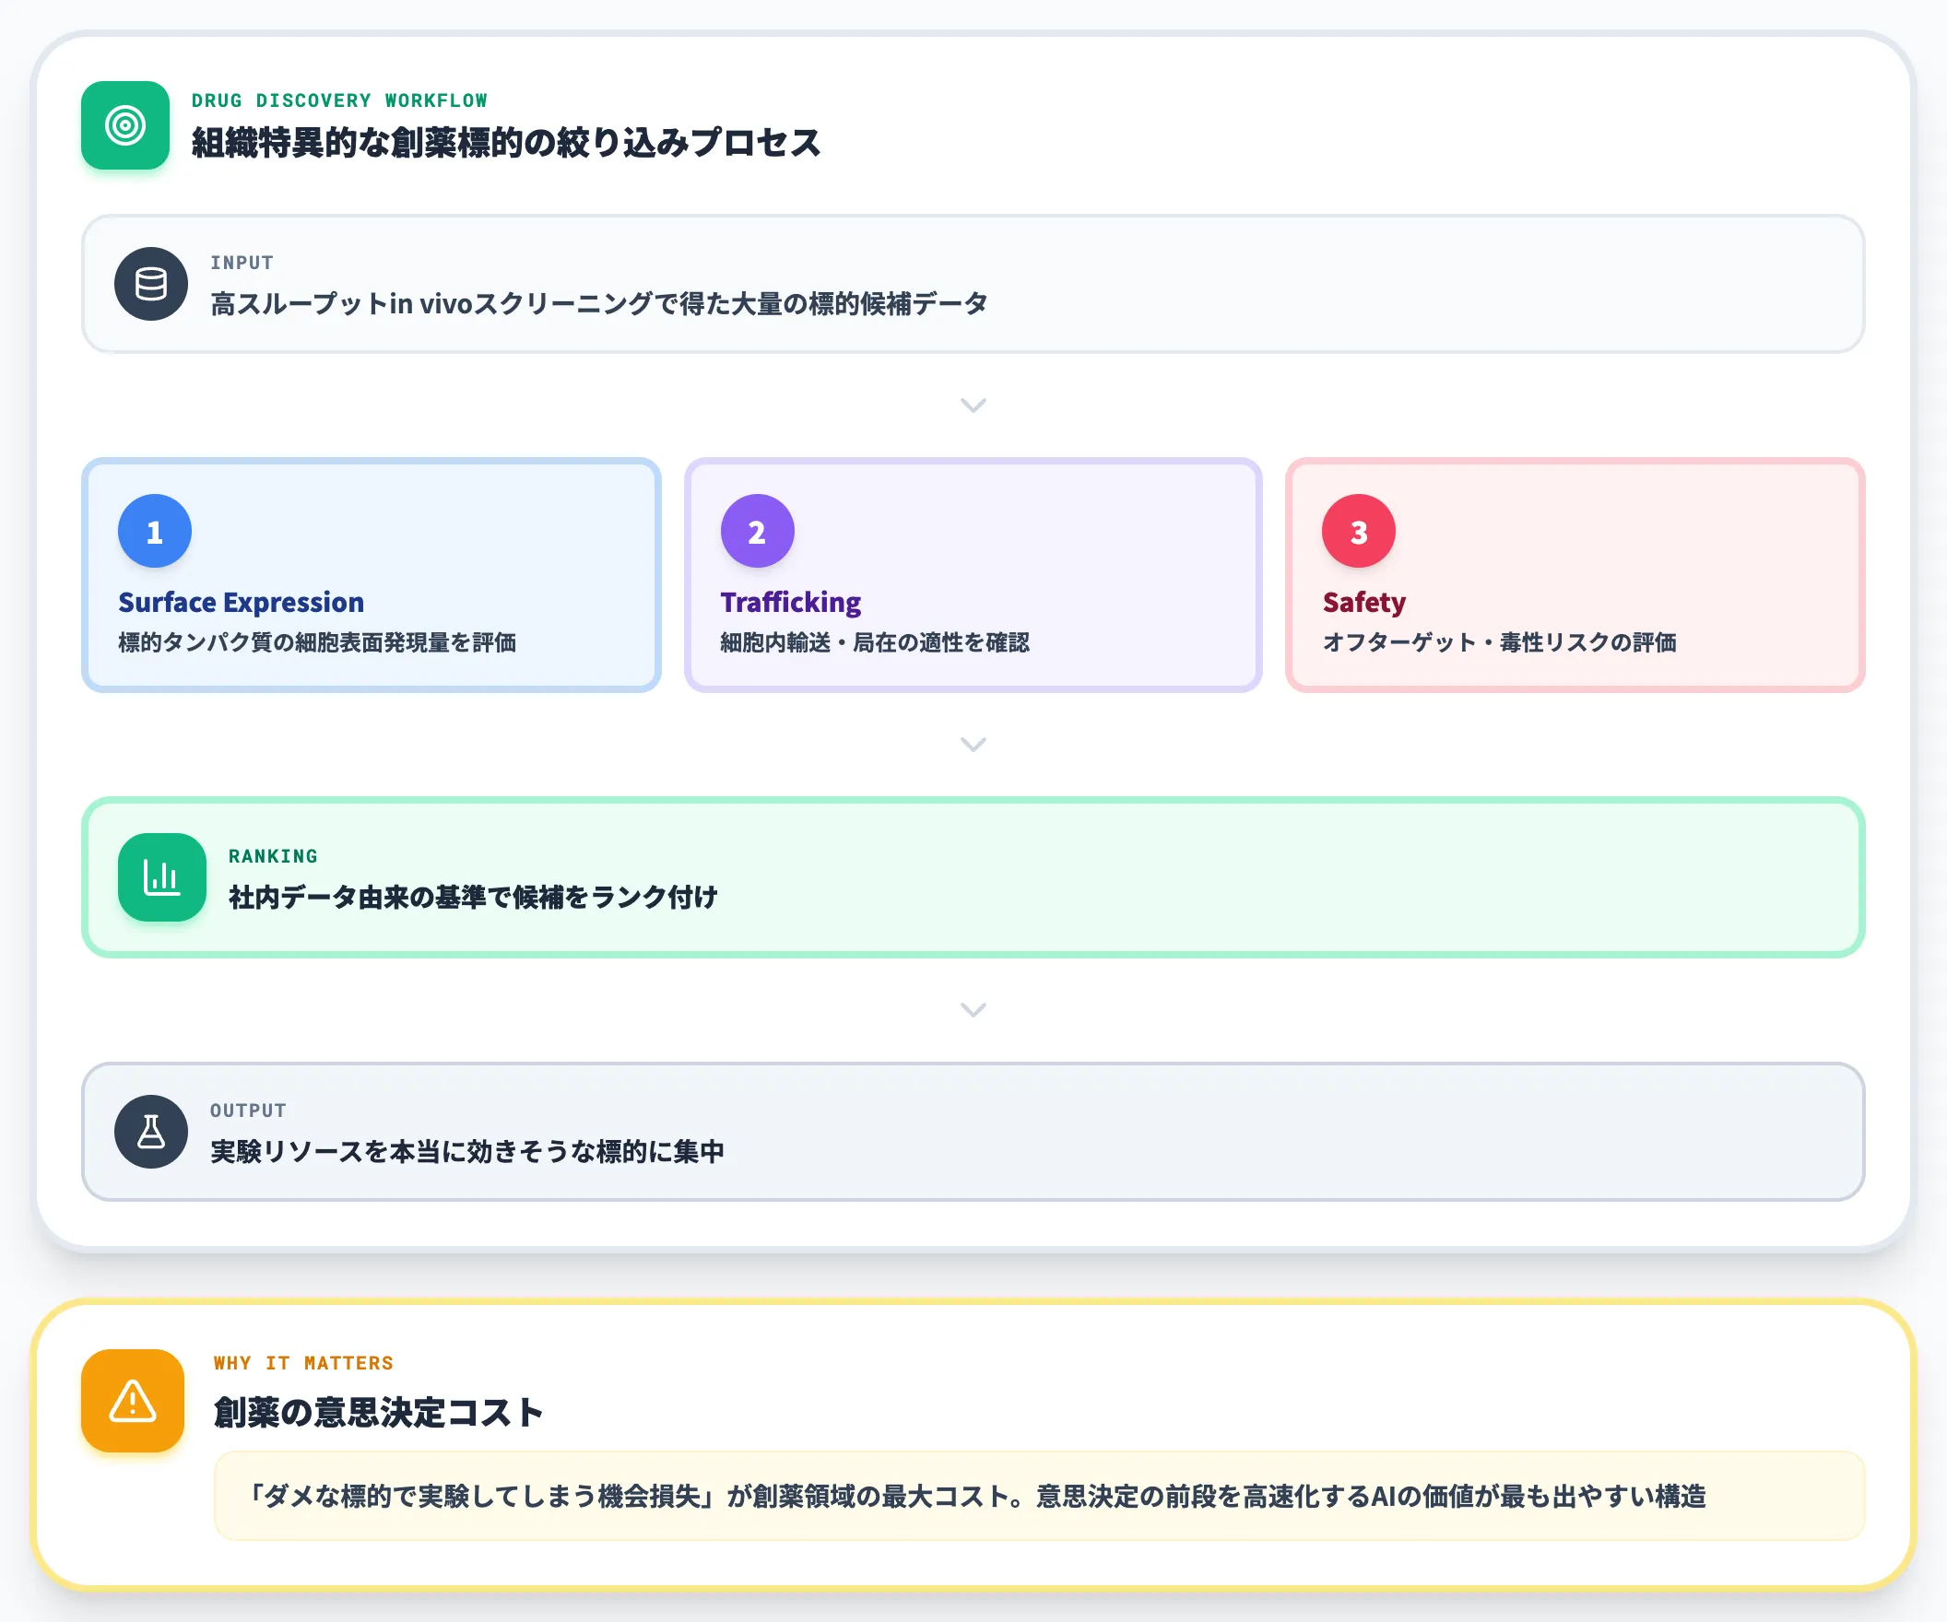Click the heading 創薬の意思決定コスト
This screenshot has height=1622, width=1947.
tap(378, 1413)
